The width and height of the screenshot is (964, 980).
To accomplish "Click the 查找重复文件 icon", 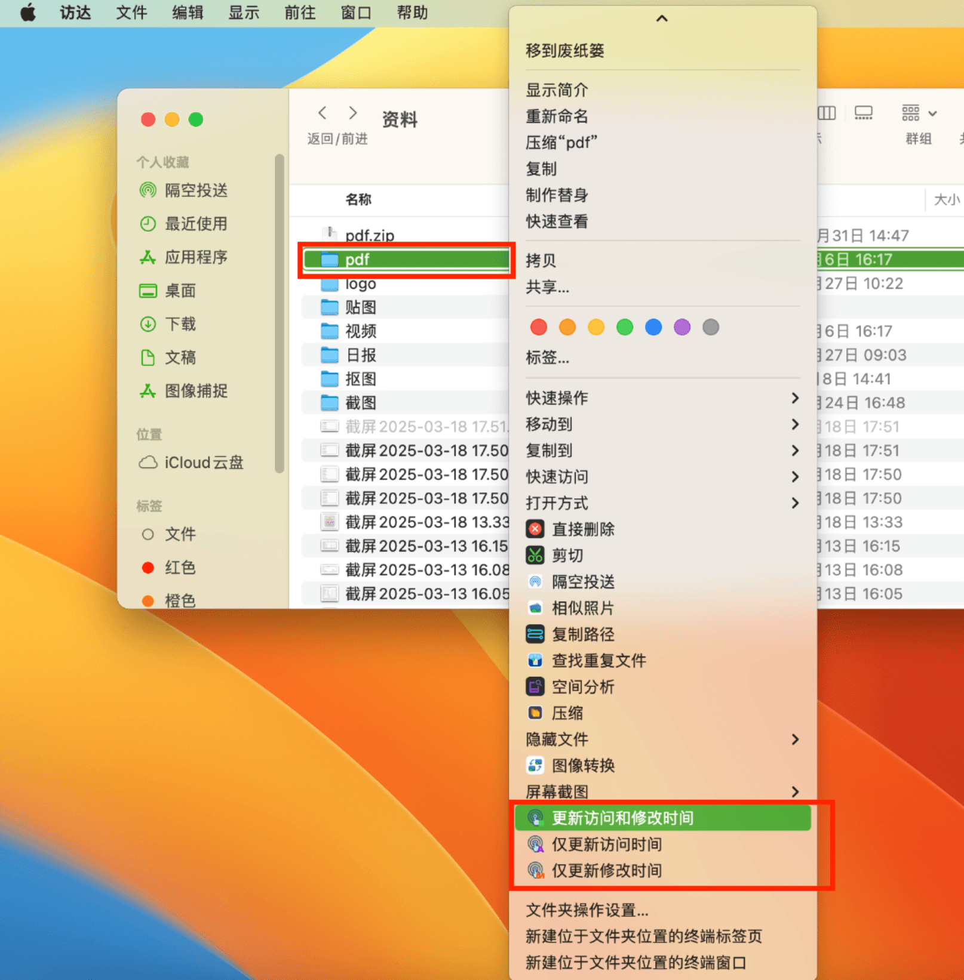I will pos(535,661).
